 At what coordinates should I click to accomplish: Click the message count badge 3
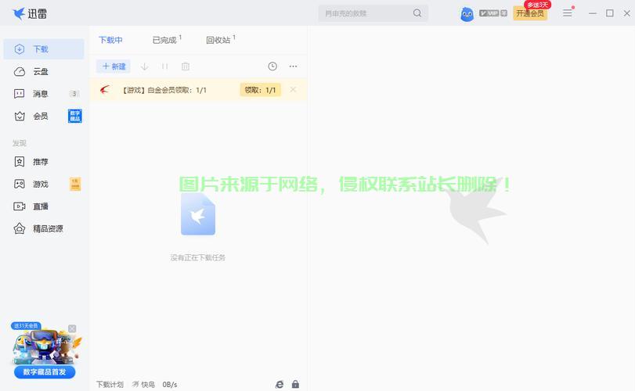[74, 94]
